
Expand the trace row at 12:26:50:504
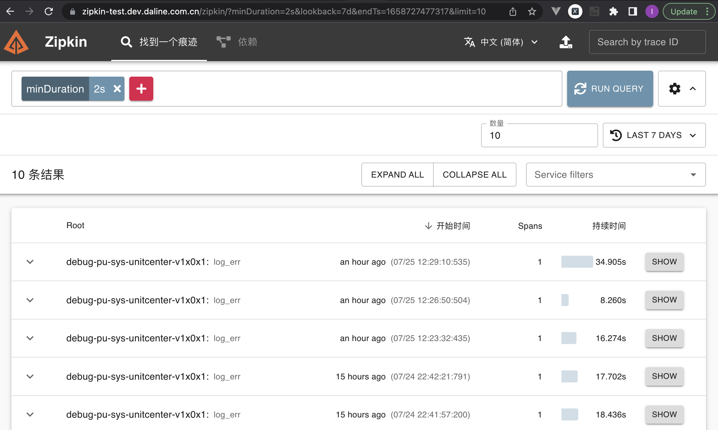tap(30, 300)
